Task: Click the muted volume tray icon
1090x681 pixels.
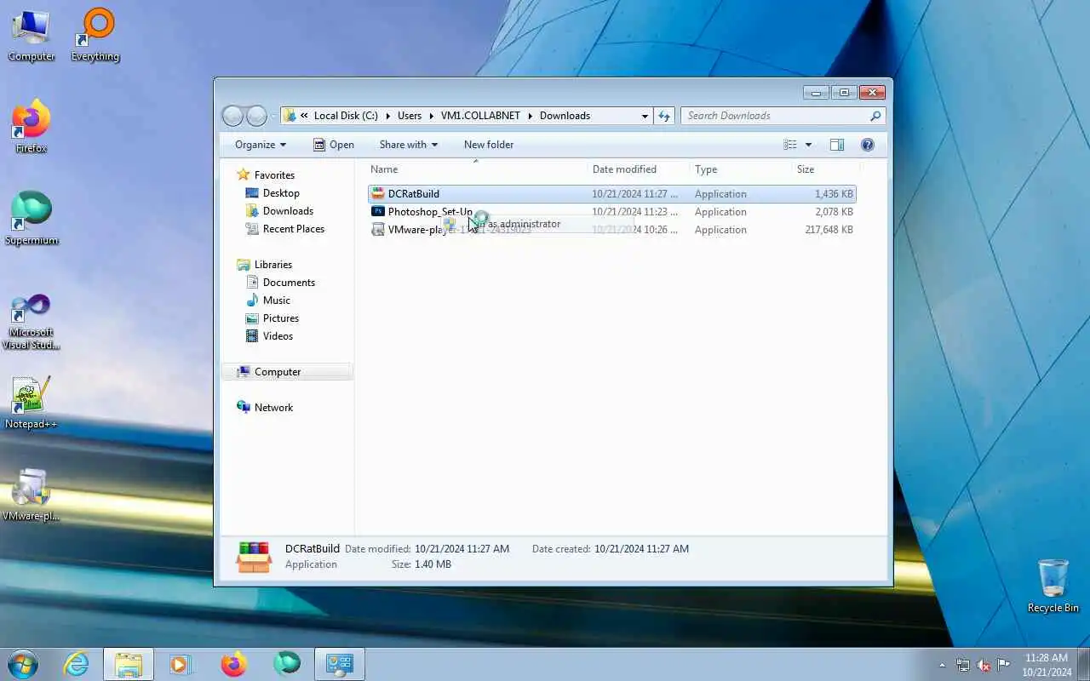Action: pos(984,665)
